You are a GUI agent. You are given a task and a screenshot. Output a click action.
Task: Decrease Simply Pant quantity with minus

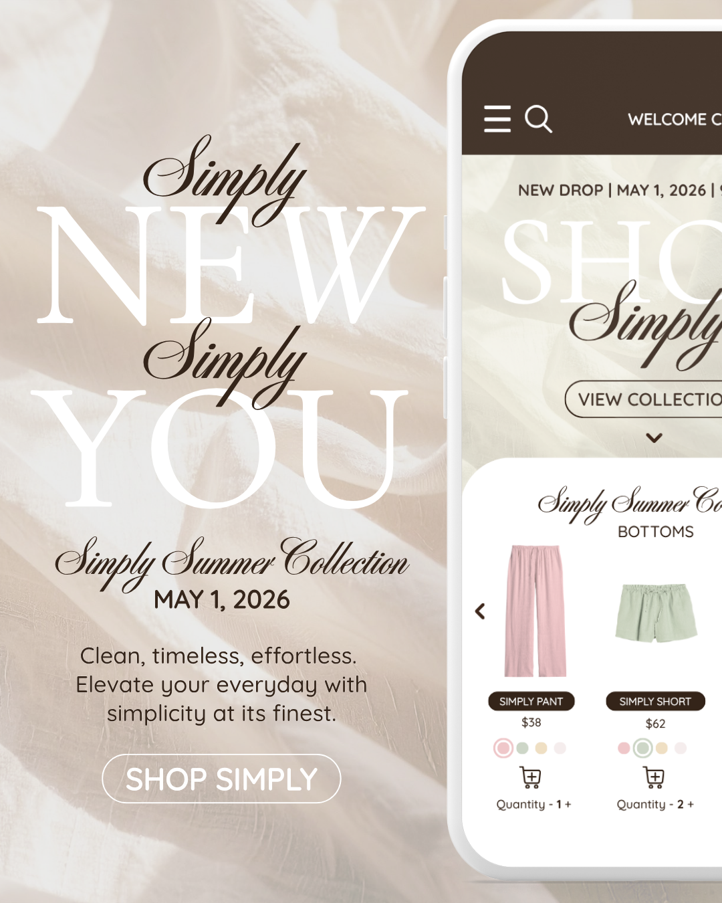[x=551, y=804]
